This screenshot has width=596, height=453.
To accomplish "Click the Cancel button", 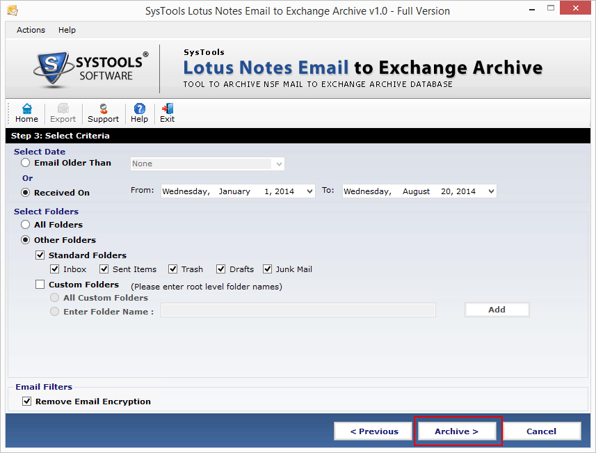I will [x=541, y=431].
